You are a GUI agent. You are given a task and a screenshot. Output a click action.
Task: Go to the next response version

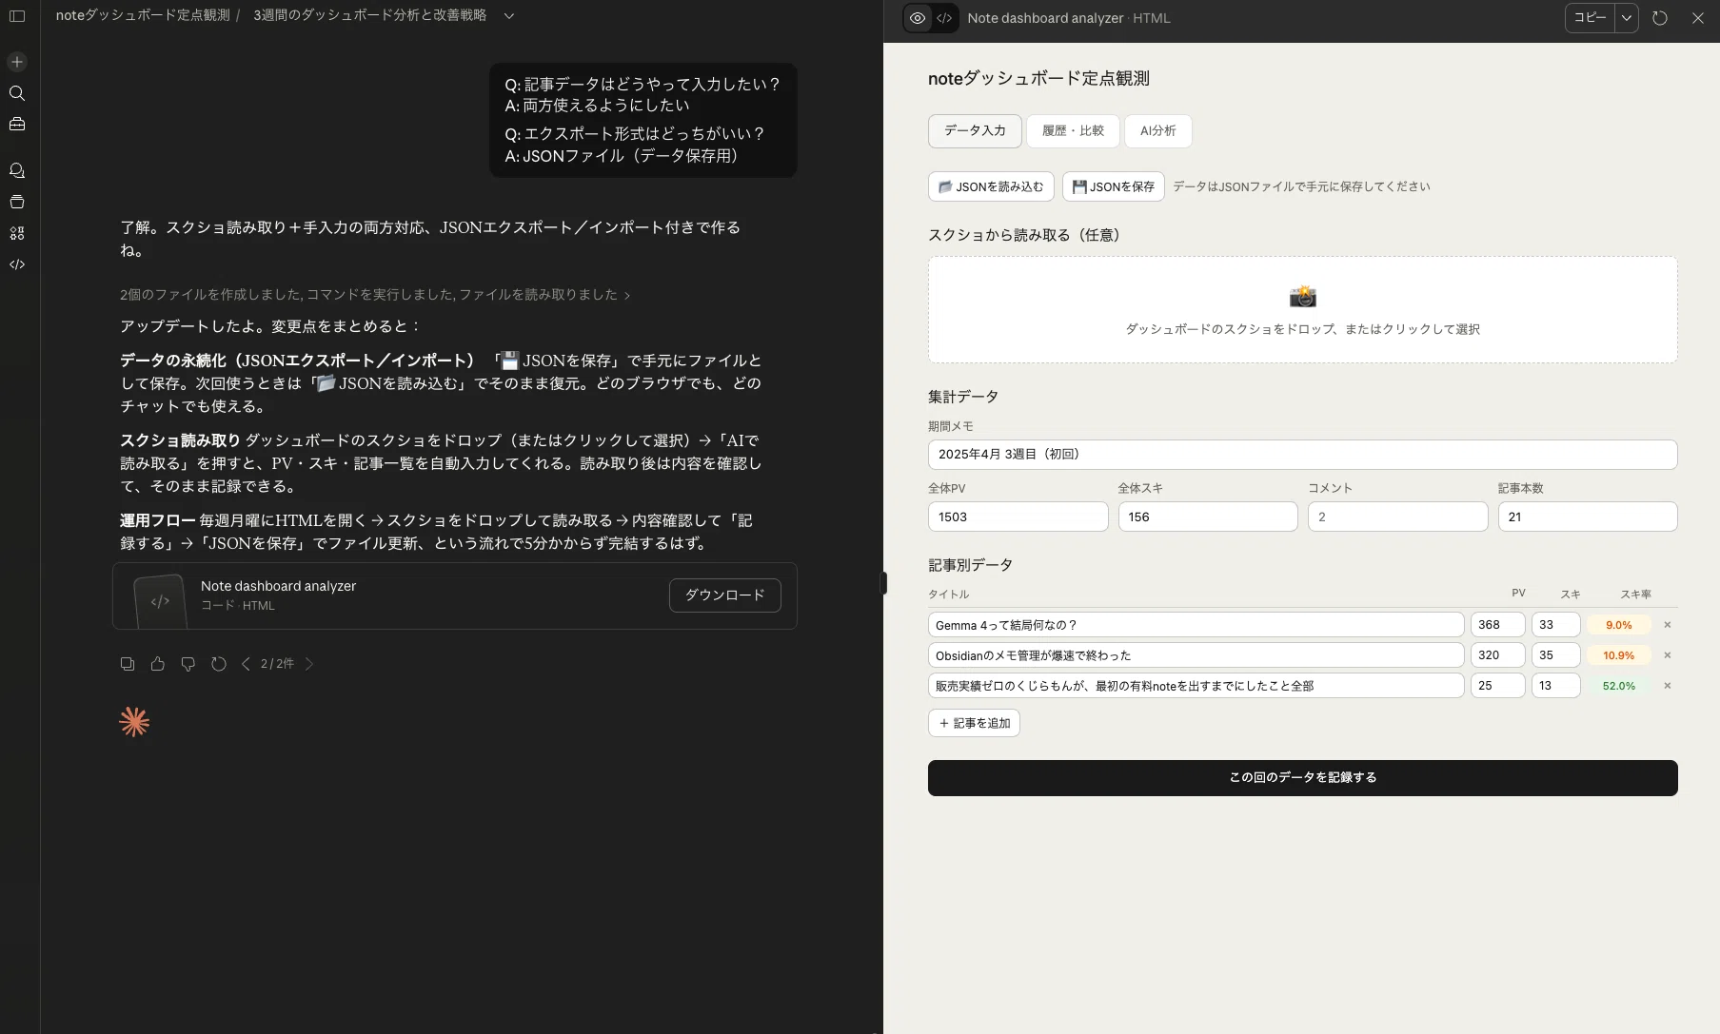click(x=308, y=664)
